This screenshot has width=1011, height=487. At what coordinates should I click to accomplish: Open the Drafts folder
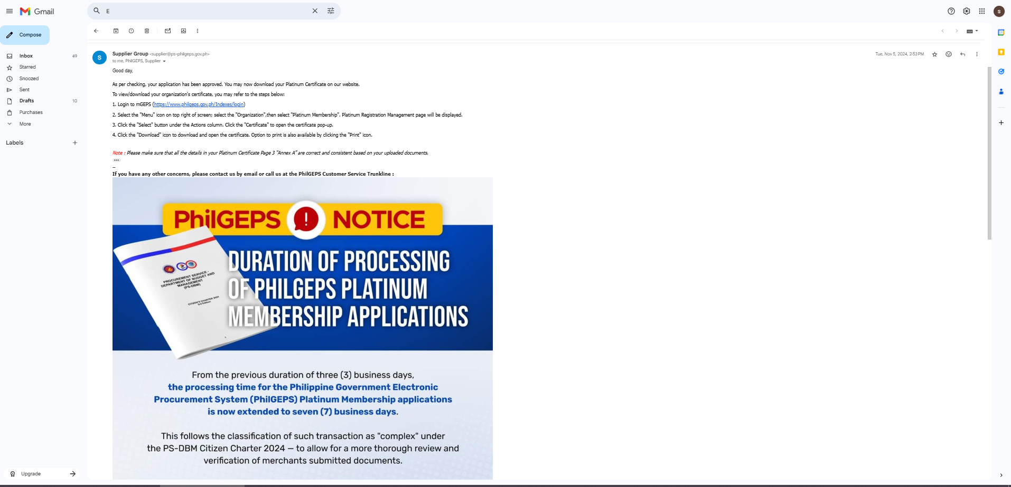click(26, 101)
